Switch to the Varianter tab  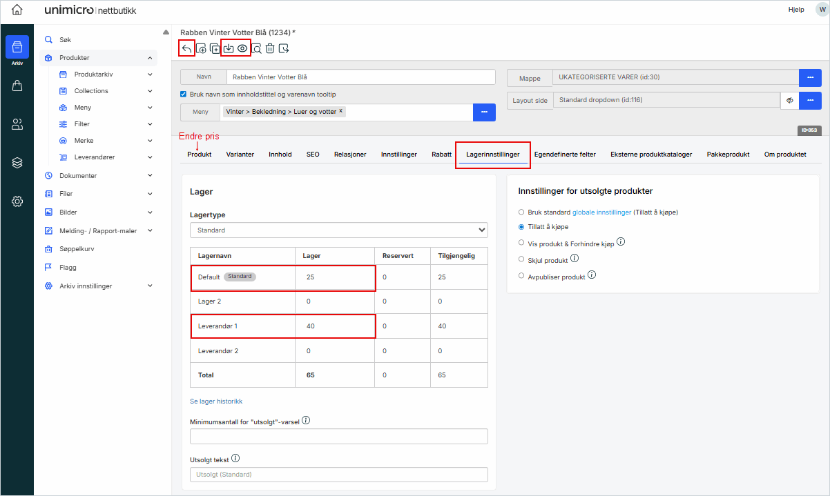[x=240, y=155]
